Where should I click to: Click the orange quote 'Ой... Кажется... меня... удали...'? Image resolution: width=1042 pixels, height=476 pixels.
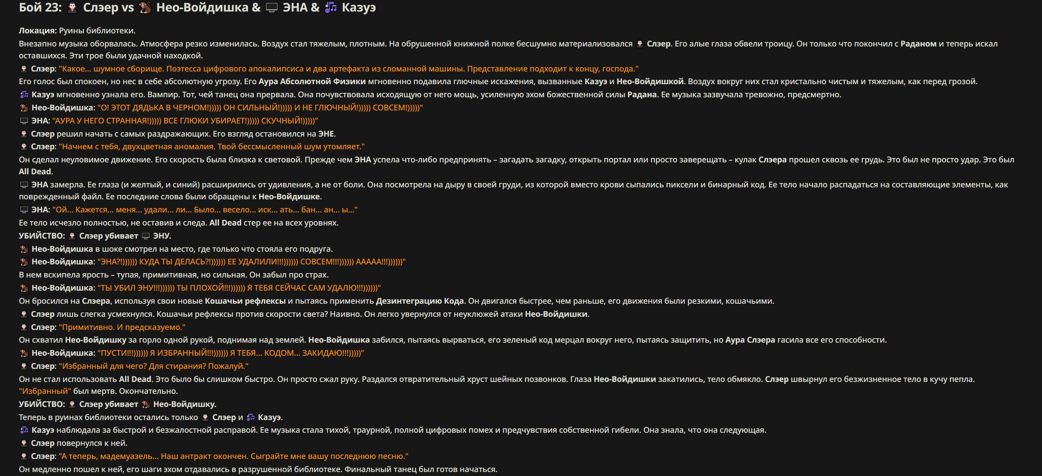tap(205, 210)
